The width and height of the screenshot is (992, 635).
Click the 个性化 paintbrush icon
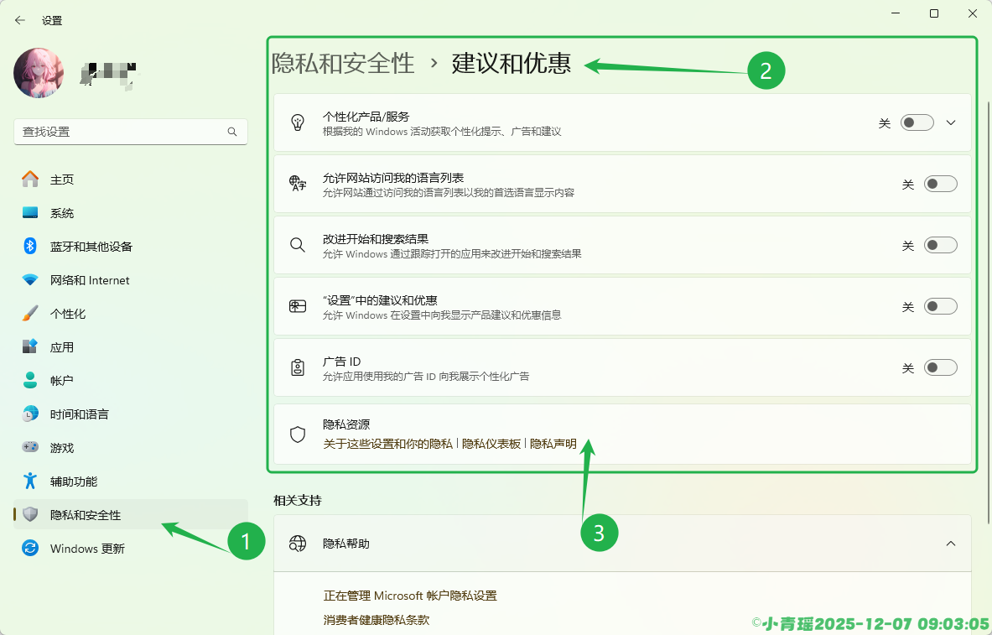tap(30, 314)
